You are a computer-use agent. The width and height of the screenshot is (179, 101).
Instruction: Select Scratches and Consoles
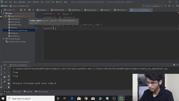tap(16, 42)
